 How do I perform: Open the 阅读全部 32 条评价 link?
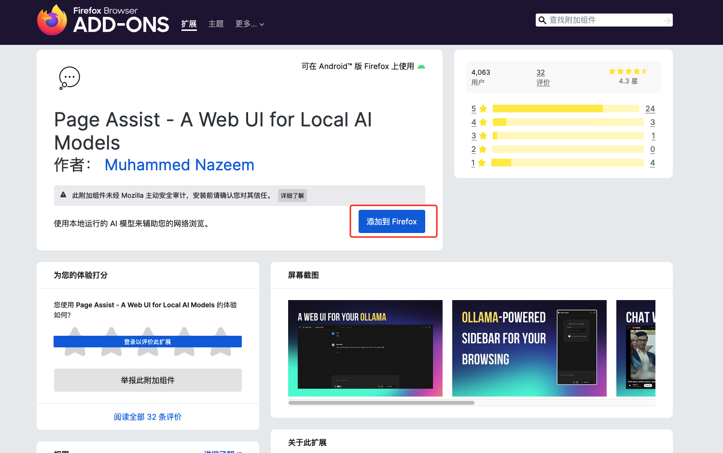[148, 417]
